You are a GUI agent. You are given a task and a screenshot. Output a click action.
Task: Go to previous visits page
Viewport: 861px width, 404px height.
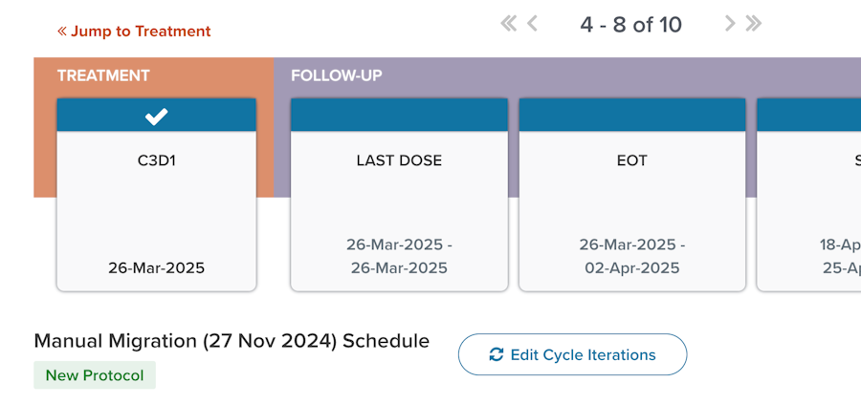(x=532, y=24)
